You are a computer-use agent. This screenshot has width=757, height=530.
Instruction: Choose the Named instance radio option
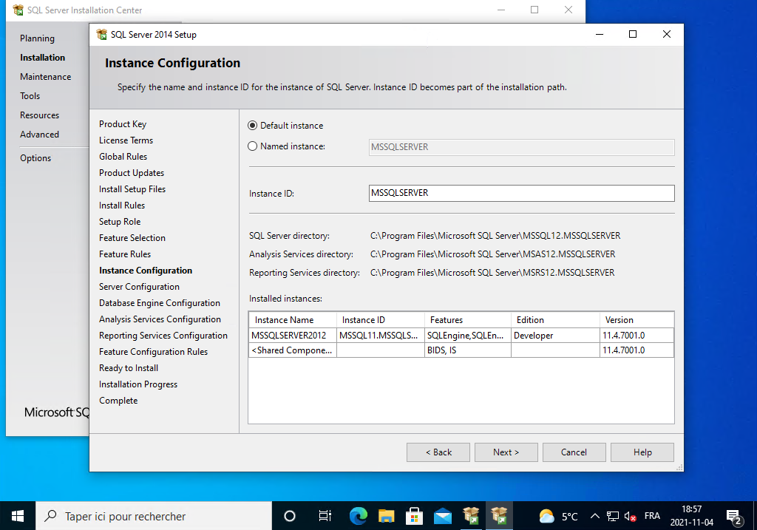coord(254,146)
